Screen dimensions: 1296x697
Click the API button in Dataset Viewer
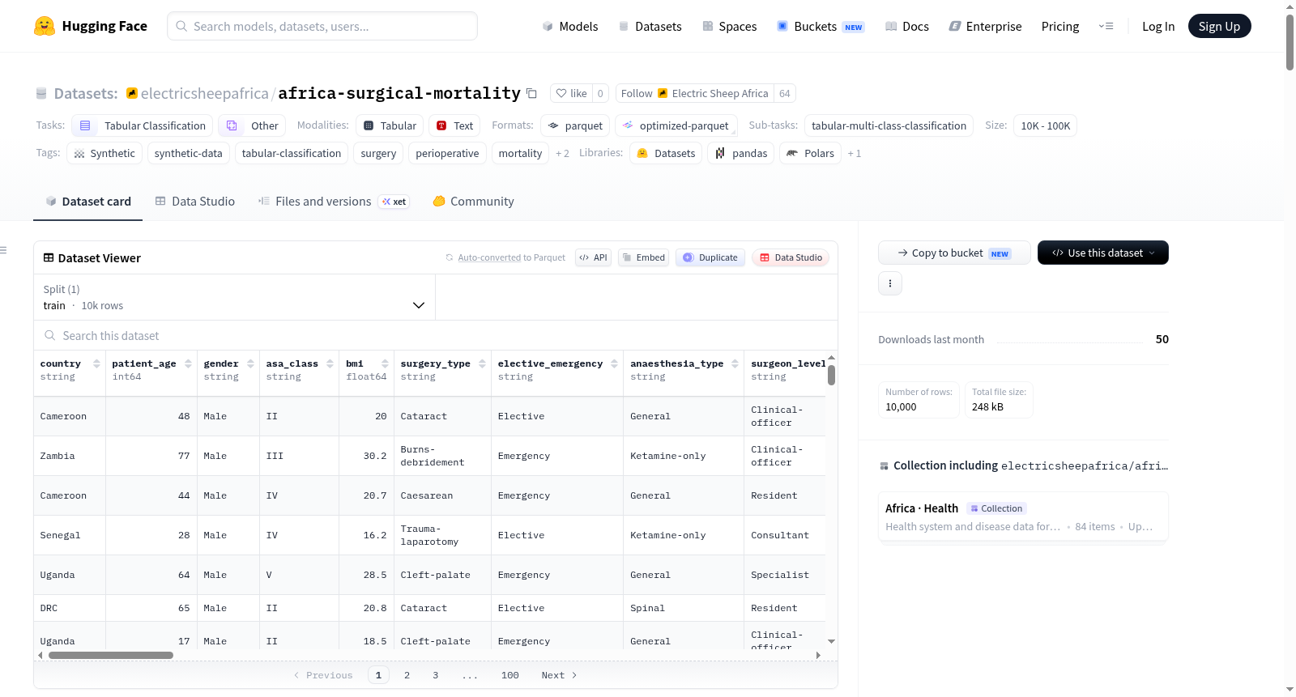[x=593, y=257]
